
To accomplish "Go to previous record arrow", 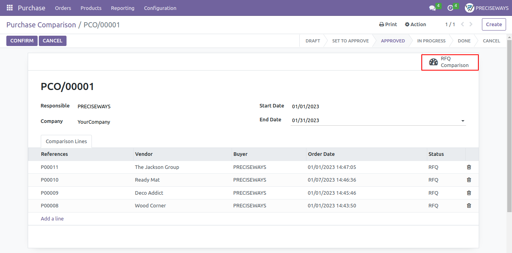I will coord(462,24).
